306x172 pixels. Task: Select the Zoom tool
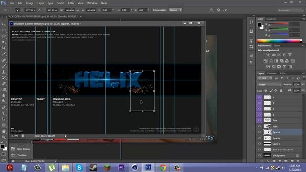pos(3,137)
